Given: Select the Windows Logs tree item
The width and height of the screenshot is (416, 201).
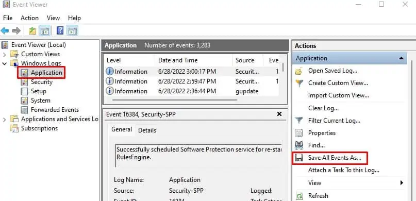Looking at the screenshot, I should click(41, 63).
